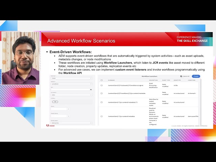Image resolution: width=216 pixels, height=162 pixels.
Task: Toggle the header checkbox beside Globbing column
Action: click(102, 80)
